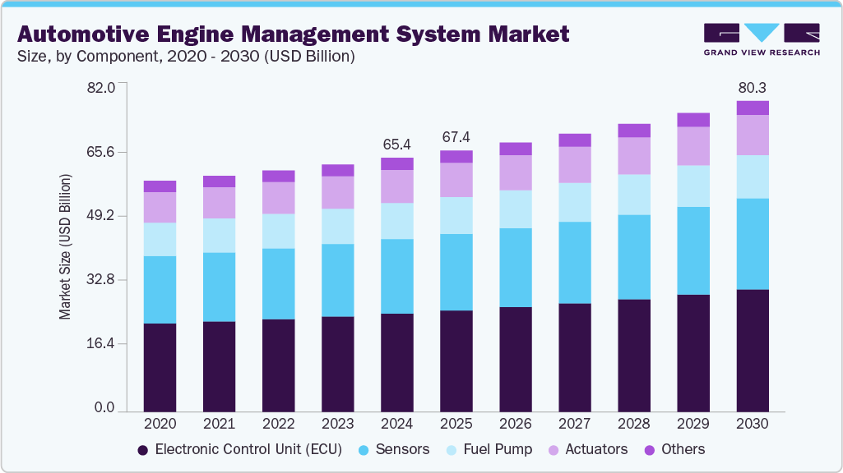Screen dimensions: 843x473
Task: Select the 2022 bar's Actuators segment
Action: click(x=278, y=198)
